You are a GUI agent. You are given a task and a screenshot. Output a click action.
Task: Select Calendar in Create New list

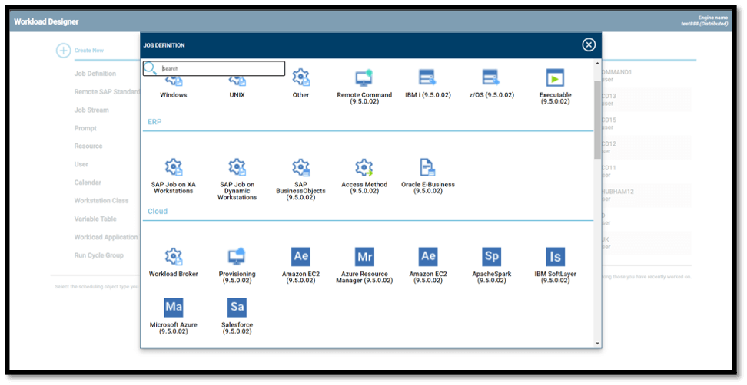click(88, 183)
